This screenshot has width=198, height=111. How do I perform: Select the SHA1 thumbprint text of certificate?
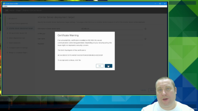(80, 55)
